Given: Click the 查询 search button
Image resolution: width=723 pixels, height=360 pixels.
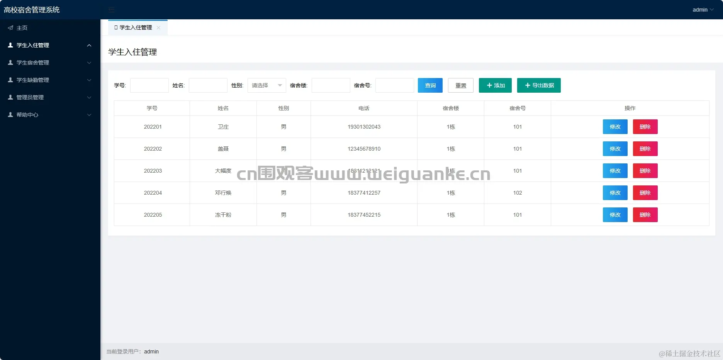Looking at the screenshot, I should tap(430, 85).
